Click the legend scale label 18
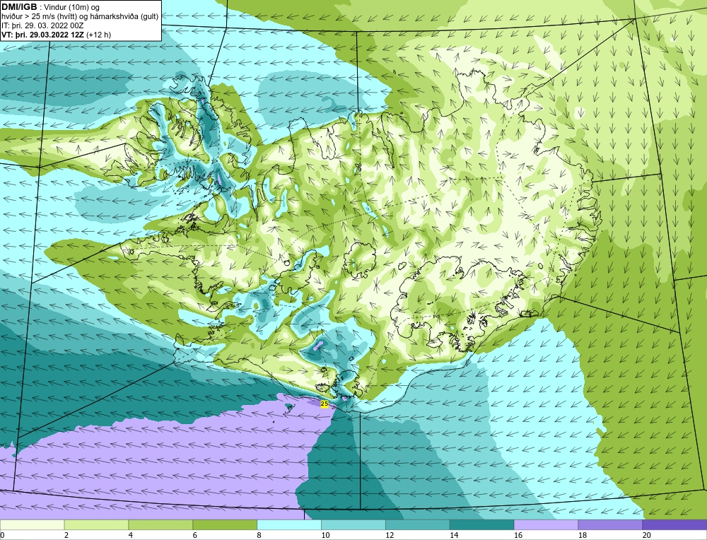The height and width of the screenshot is (540, 707). pos(582,535)
